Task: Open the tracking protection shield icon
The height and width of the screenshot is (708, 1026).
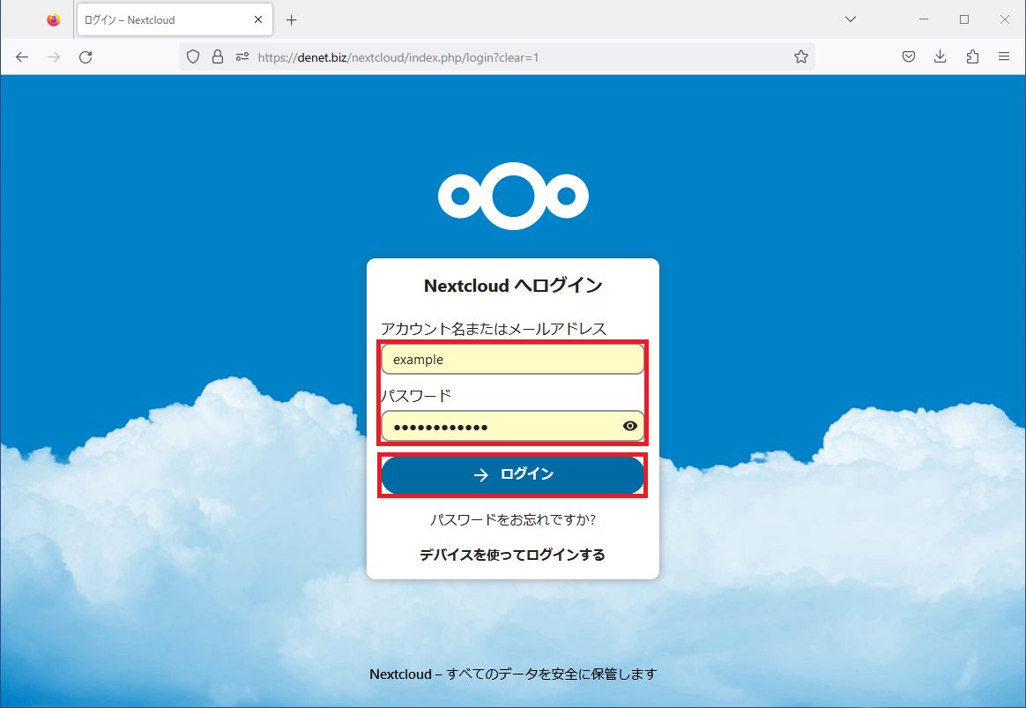Action: point(193,57)
